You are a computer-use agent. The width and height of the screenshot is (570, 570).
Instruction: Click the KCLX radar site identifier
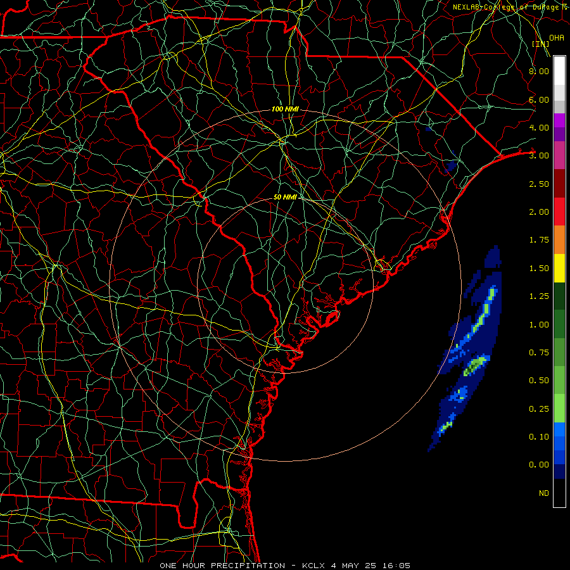coord(313,566)
